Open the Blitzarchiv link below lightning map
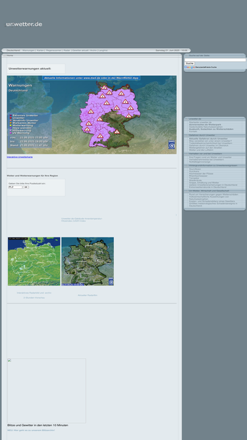The image size is (247, 440). pyautogui.click(x=31, y=430)
